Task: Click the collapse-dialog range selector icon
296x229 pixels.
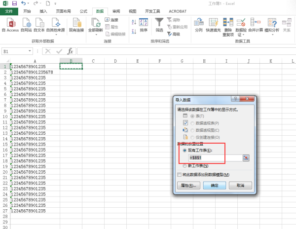Action: coord(246,157)
